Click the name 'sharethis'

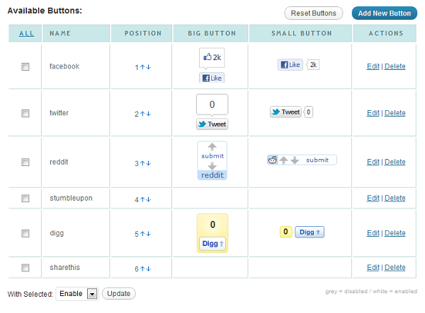(x=64, y=267)
